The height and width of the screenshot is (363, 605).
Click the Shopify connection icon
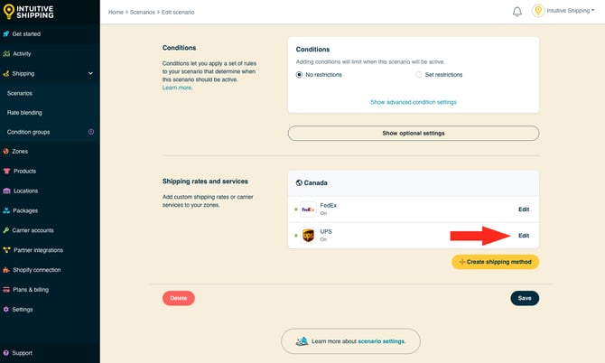click(x=7, y=270)
